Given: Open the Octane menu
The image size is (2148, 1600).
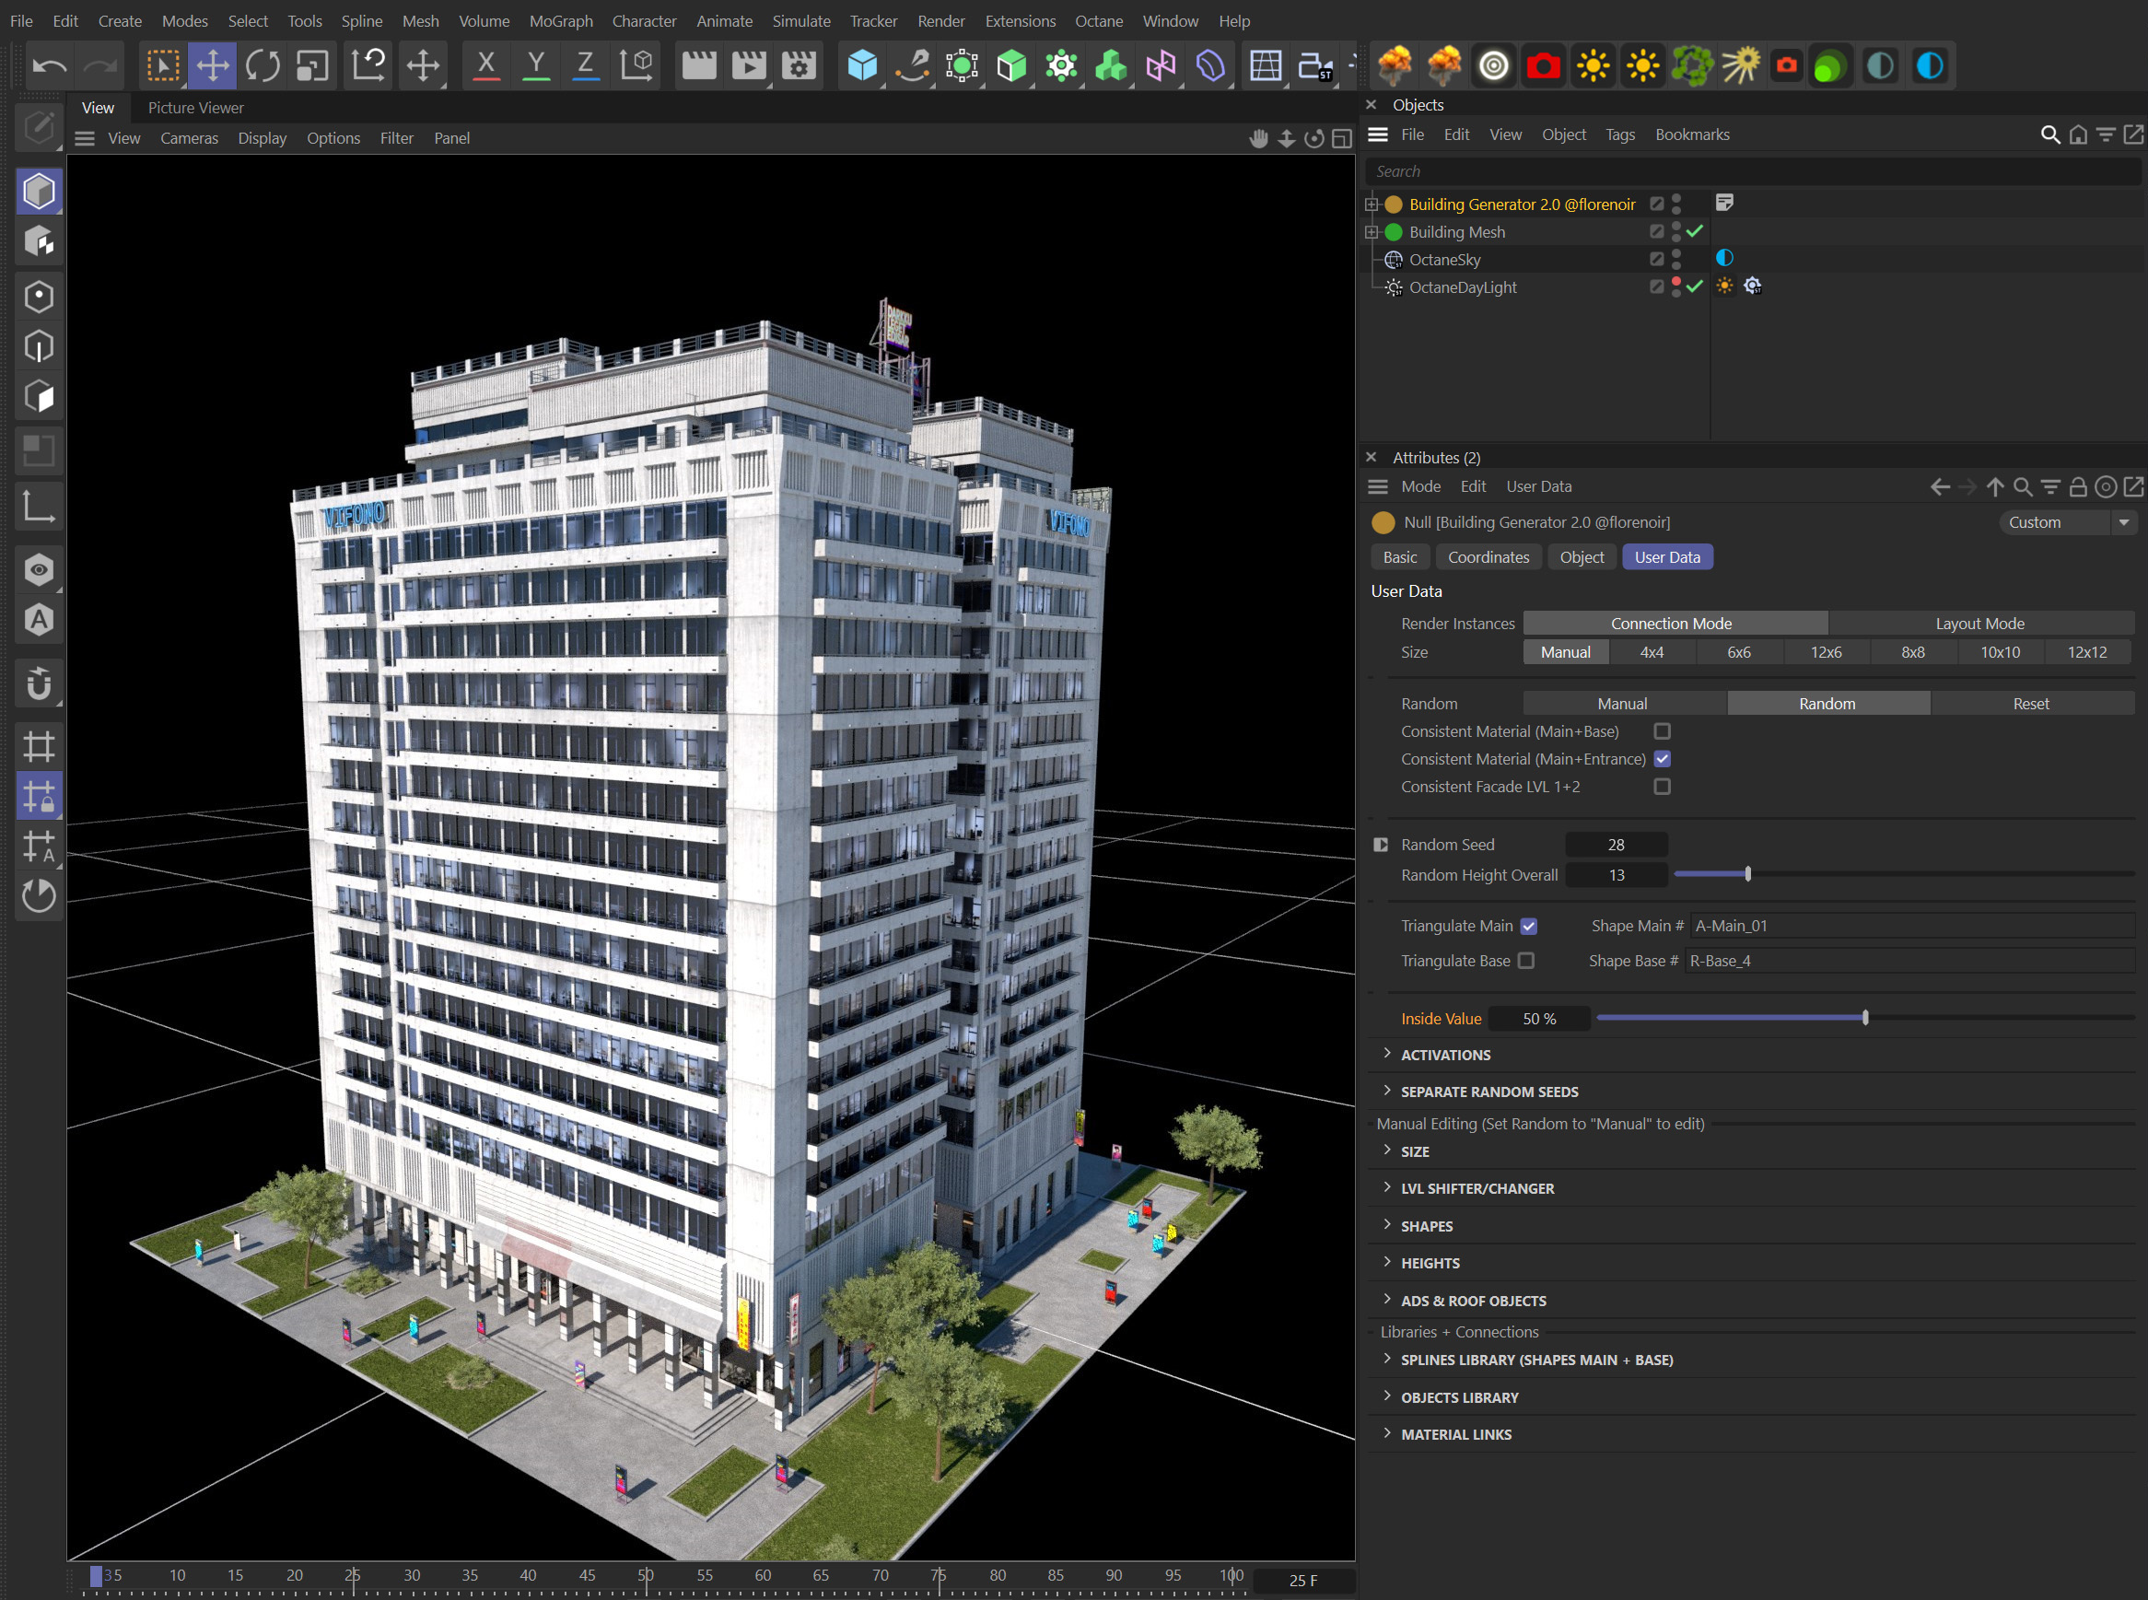Looking at the screenshot, I should point(1098,20).
